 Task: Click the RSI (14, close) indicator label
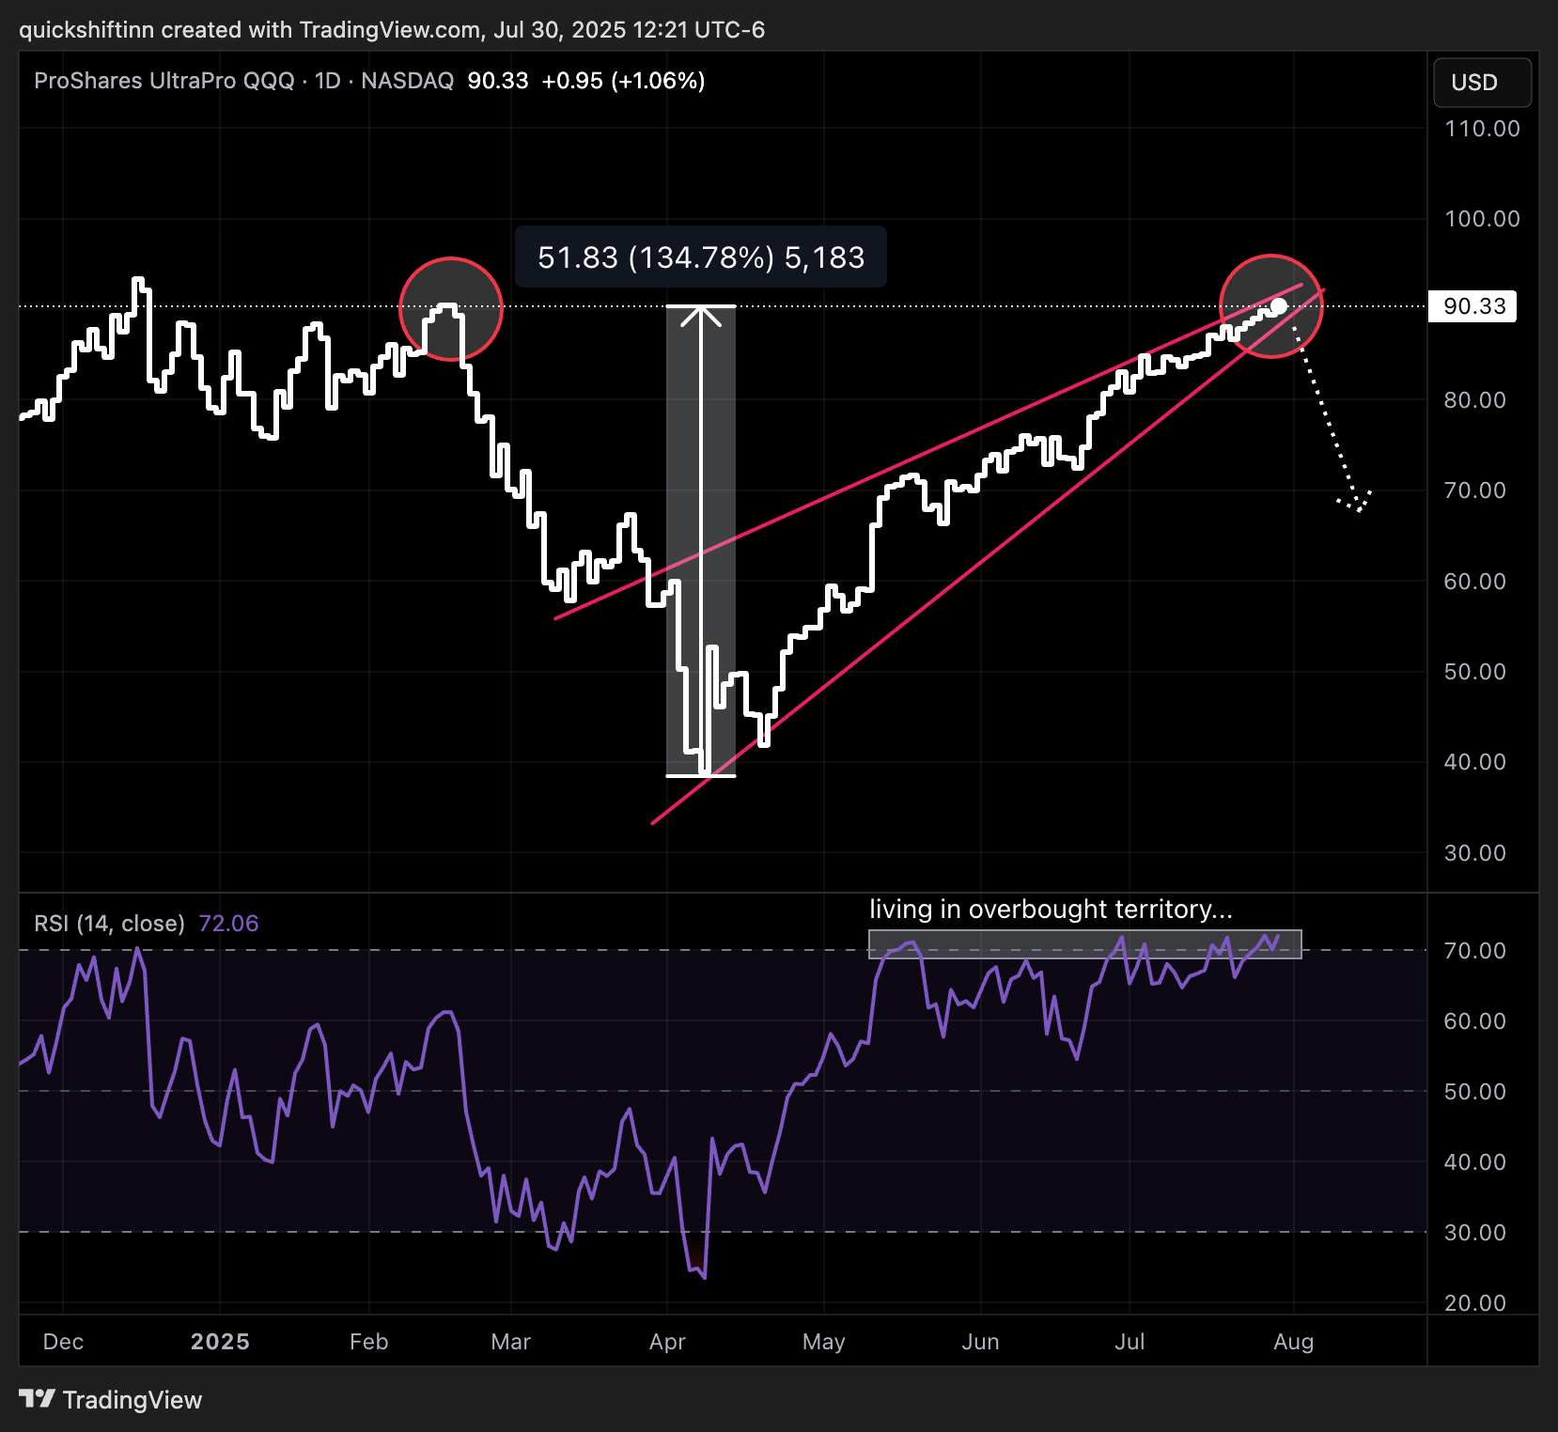109,924
